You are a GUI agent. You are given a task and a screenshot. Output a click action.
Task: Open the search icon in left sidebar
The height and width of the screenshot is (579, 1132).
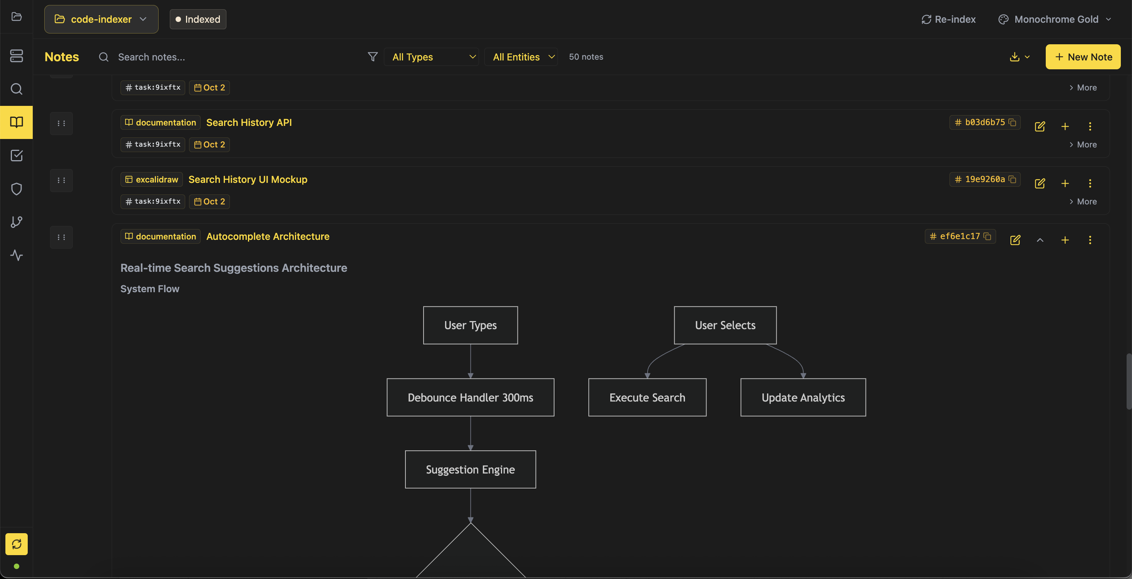(16, 89)
